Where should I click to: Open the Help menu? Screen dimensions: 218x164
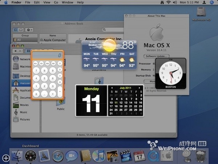(x=80, y=3)
